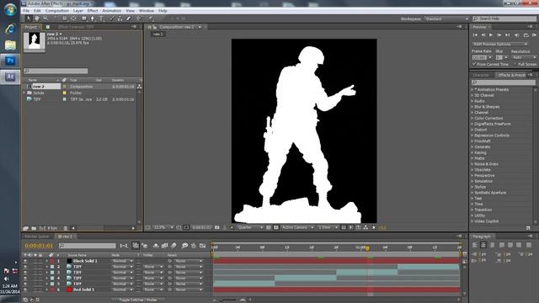Click the Draft 3D icon in timeline
This screenshot has width=539, height=303.
coord(145,246)
